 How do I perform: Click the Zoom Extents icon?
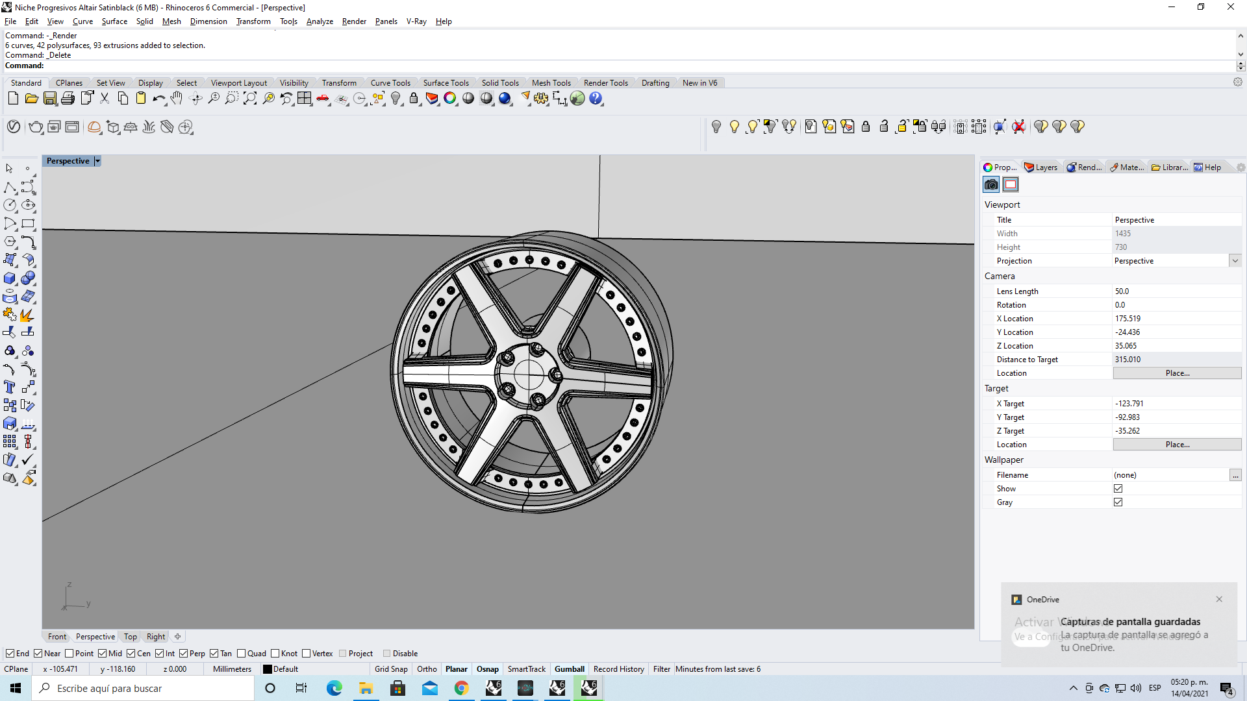pyautogui.click(x=250, y=99)
